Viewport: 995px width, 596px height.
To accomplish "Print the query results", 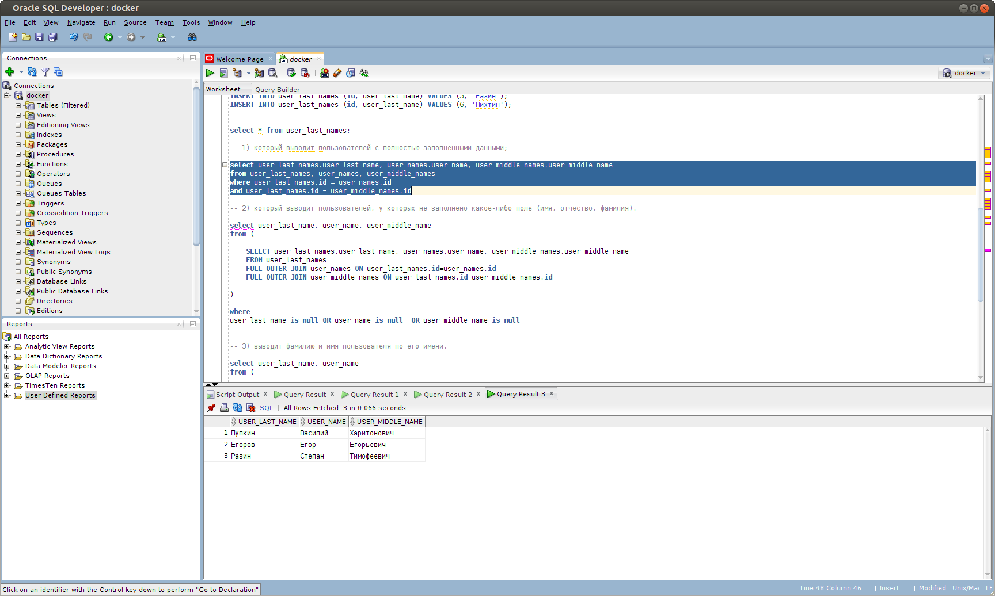I will pos(224,407).
